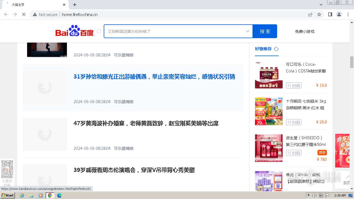Click the Baidu logo
The width and height of the screenshot is (354, 199).
[x=74, y=31]
